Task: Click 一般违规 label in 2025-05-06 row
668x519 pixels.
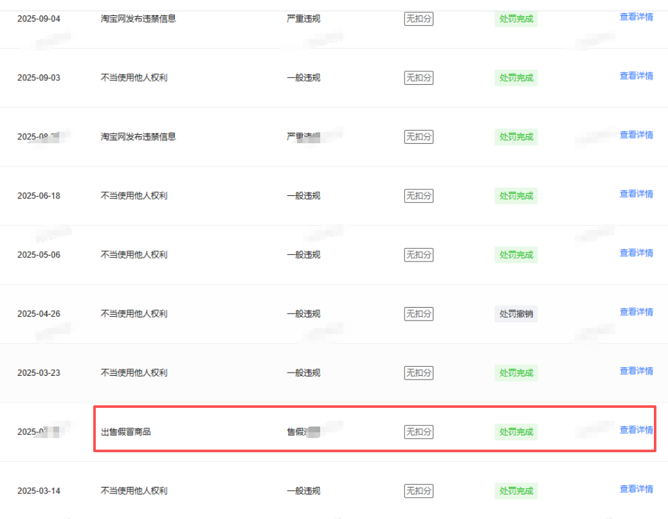Action: point(303,254)
